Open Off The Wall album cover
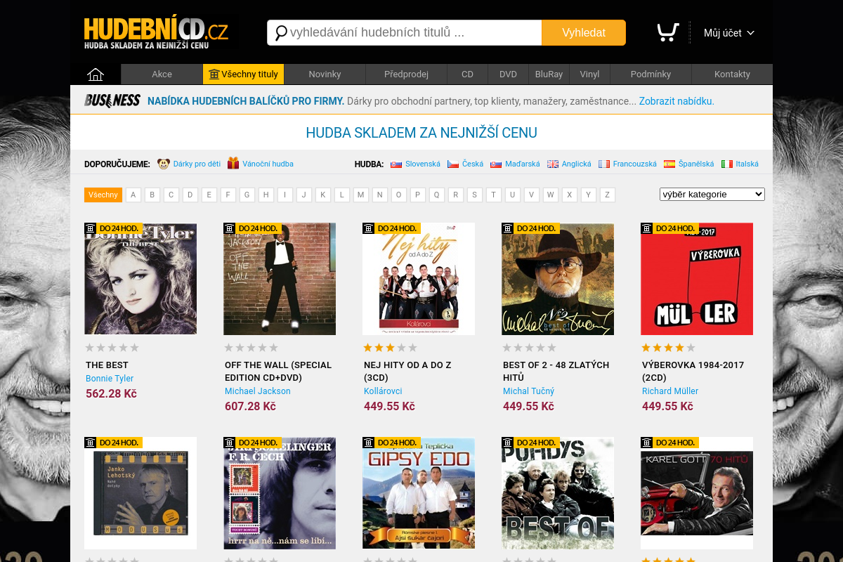843x562 pixels. pyautogui.click(x=280, y=279)
